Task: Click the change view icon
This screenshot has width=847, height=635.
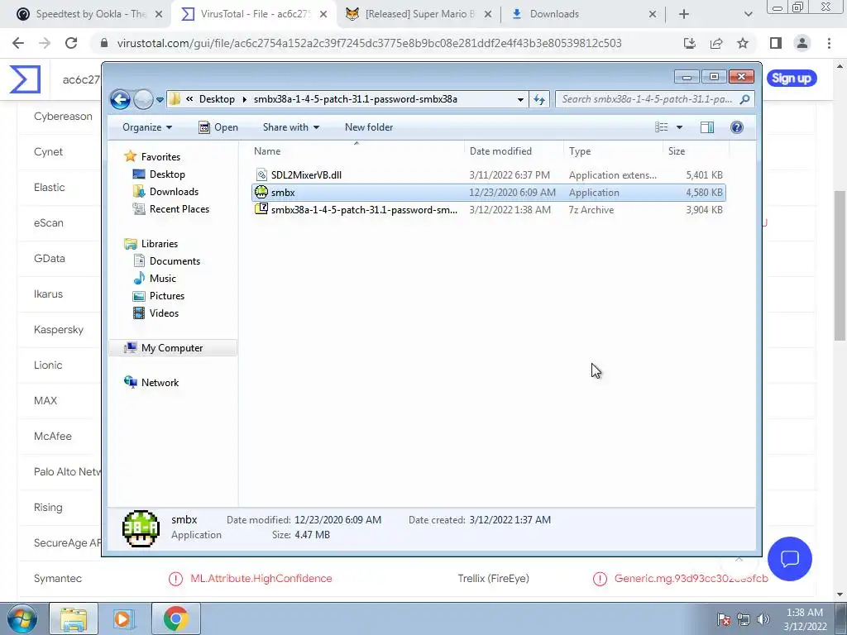Action: click(662, 127)
